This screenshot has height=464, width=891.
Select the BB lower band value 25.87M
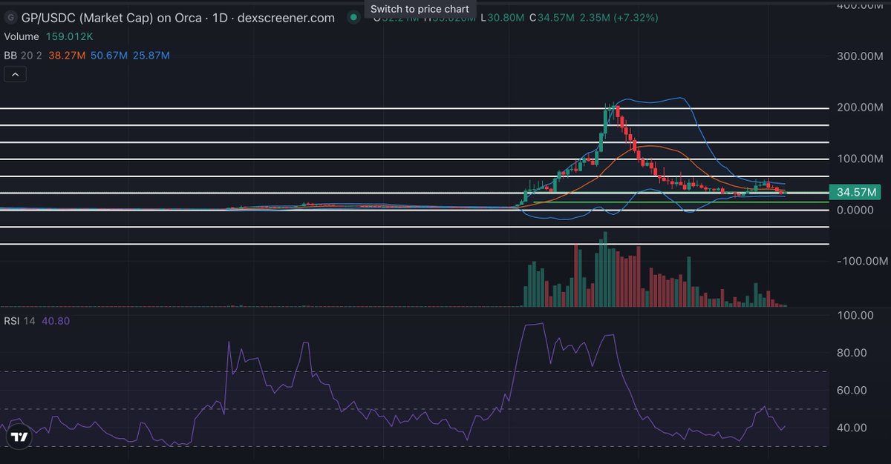pyautogui.click(x=151, y=56)
